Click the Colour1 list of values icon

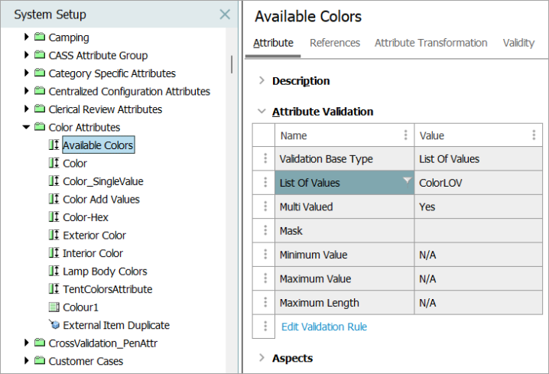point(54,307)
